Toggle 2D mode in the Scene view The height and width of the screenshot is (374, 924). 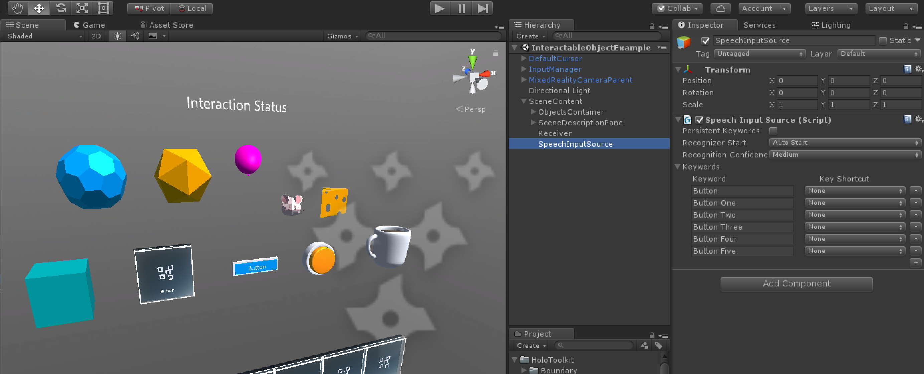(x=96, y=36)
